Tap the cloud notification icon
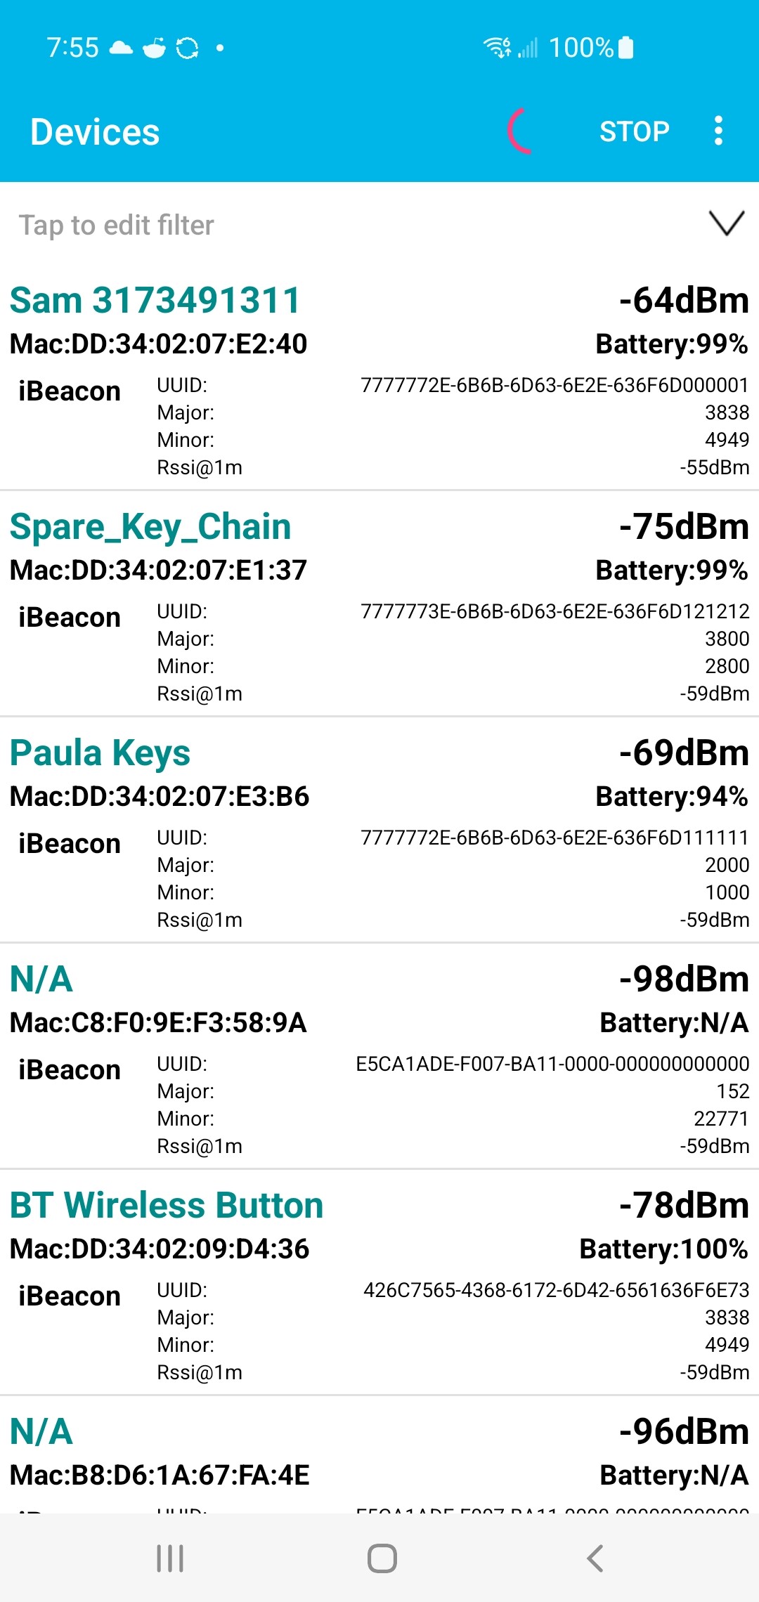The height and width of the screenshot is (1602, 759). tap(121, 48)
